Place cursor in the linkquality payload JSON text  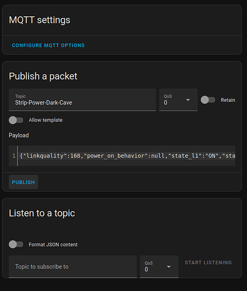[128, 156]
